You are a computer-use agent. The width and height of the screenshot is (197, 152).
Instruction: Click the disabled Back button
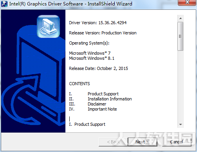pos(114,142)
